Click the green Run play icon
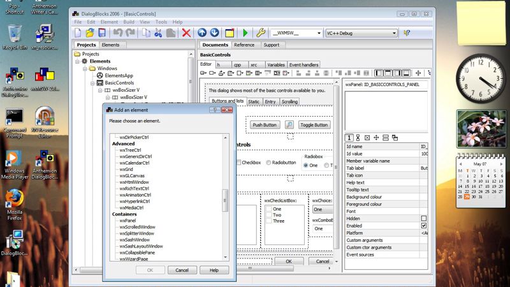The image size is (510, 287). (245, 33)
